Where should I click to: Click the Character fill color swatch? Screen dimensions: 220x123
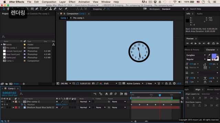[x=214, y=56]
